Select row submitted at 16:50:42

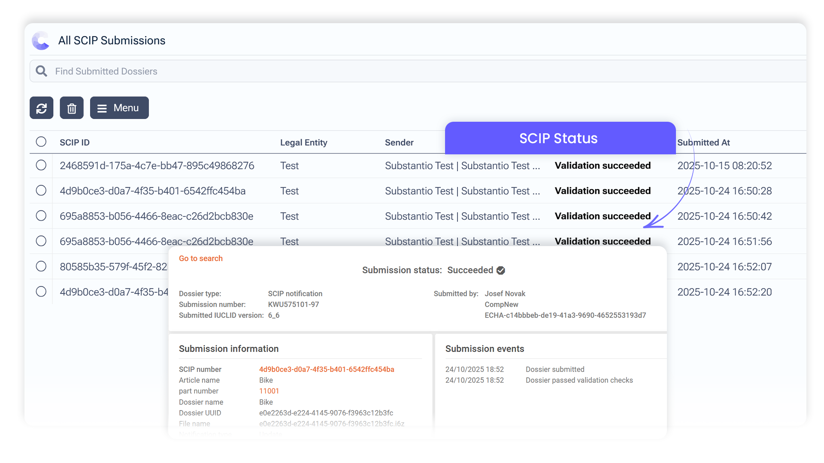(x=41, y=216)
